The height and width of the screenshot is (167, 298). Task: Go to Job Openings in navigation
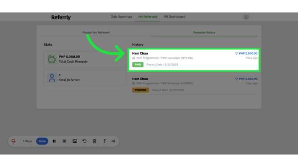click(121, 17)
